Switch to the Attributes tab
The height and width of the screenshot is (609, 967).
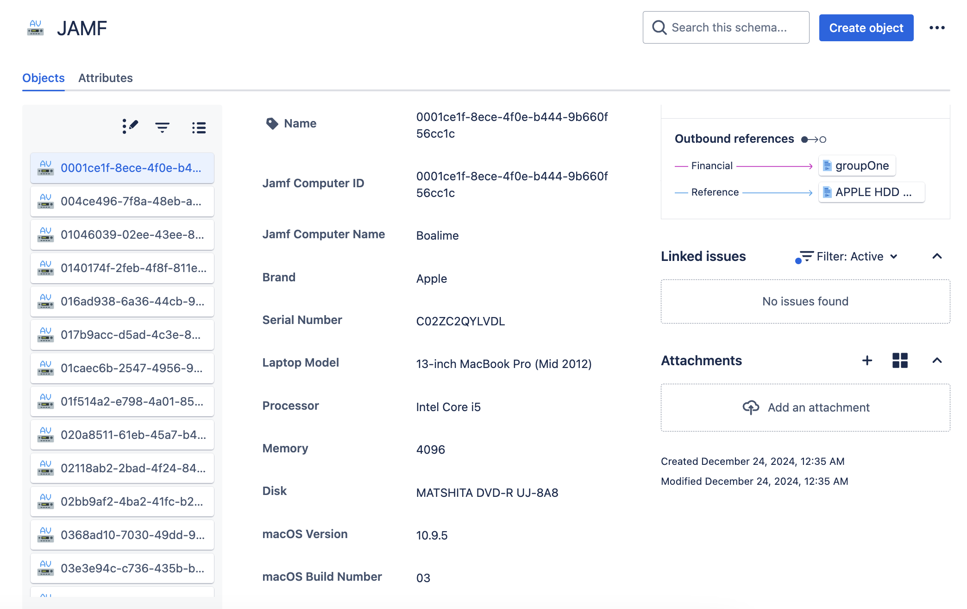point(106,78)
